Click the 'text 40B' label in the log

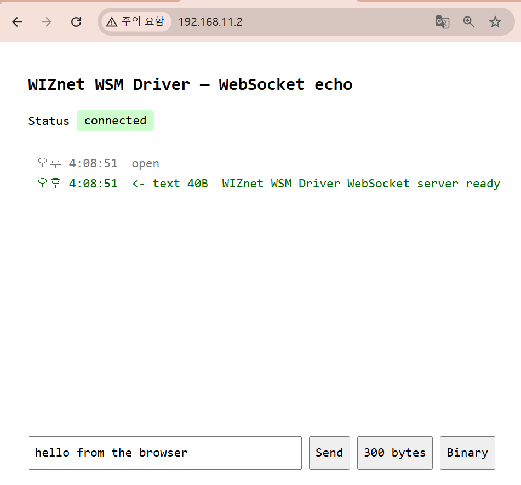[180, 184]
